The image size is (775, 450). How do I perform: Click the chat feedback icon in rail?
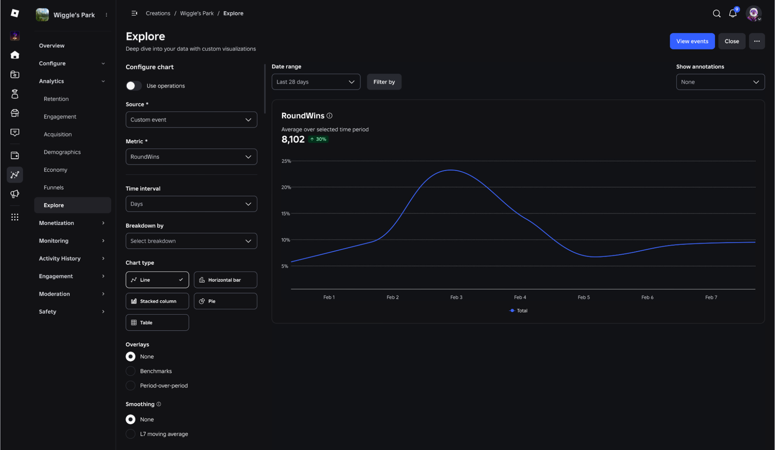[x=15, y=132]
